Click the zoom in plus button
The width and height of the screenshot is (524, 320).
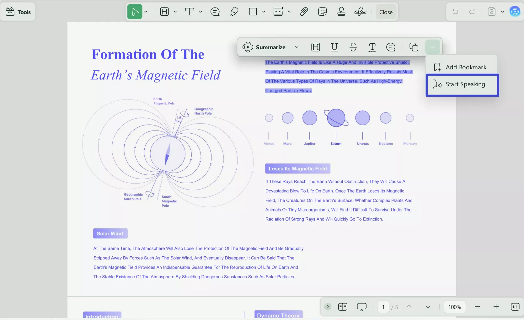(496, 307)
